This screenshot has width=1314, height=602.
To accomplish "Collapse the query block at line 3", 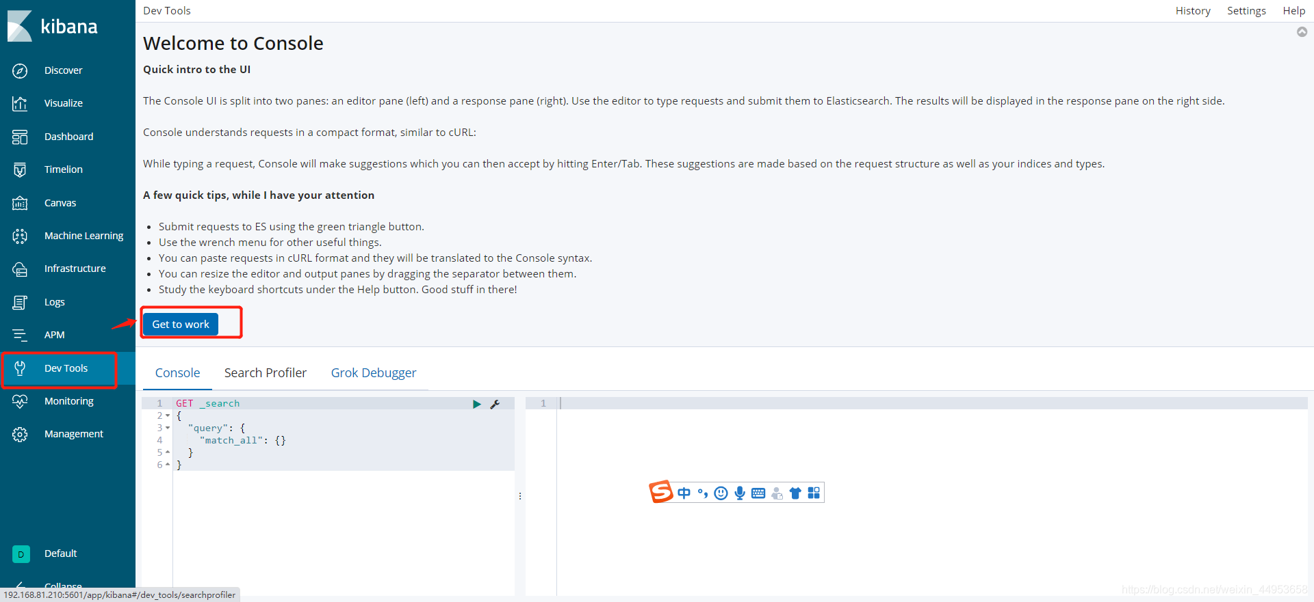I will click(x=168, y=428).
